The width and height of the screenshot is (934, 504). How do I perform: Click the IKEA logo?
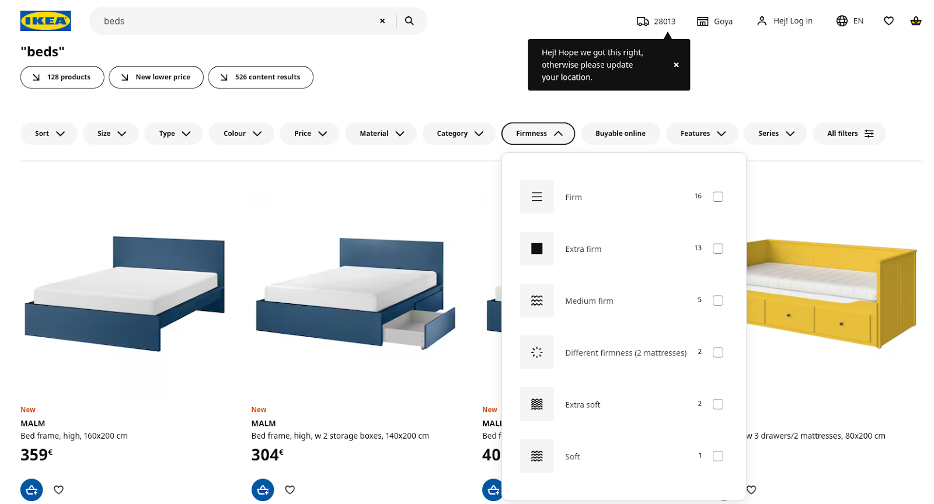tap(46, 21)
